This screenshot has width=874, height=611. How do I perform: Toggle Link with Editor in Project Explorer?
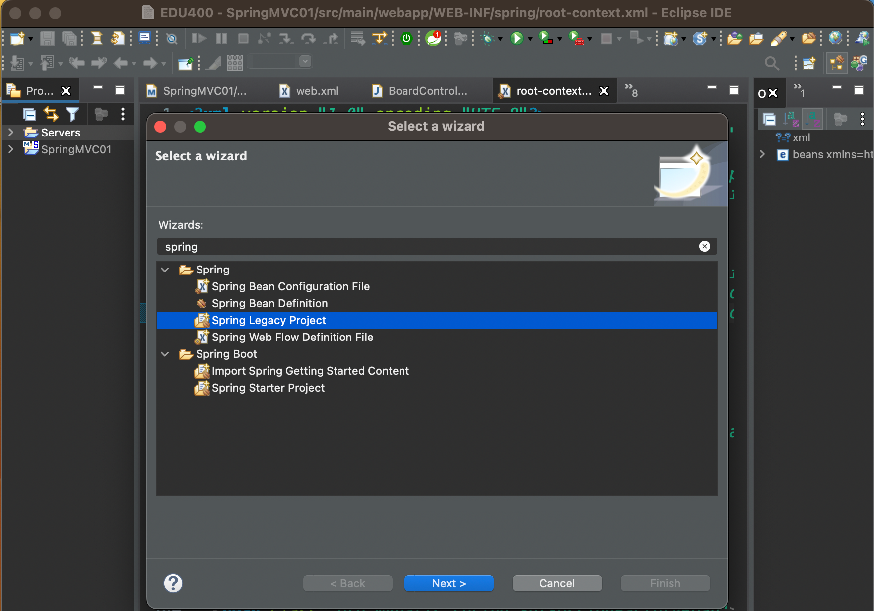[x=51, y=114]
